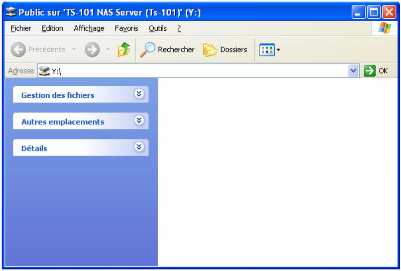This screenshot has height=271, width=401.
Task: Close the Public sur TS-101 window
Action: tap(389, 12)
